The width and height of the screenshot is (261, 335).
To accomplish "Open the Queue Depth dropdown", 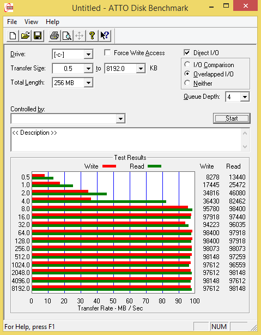I will 245,97.
